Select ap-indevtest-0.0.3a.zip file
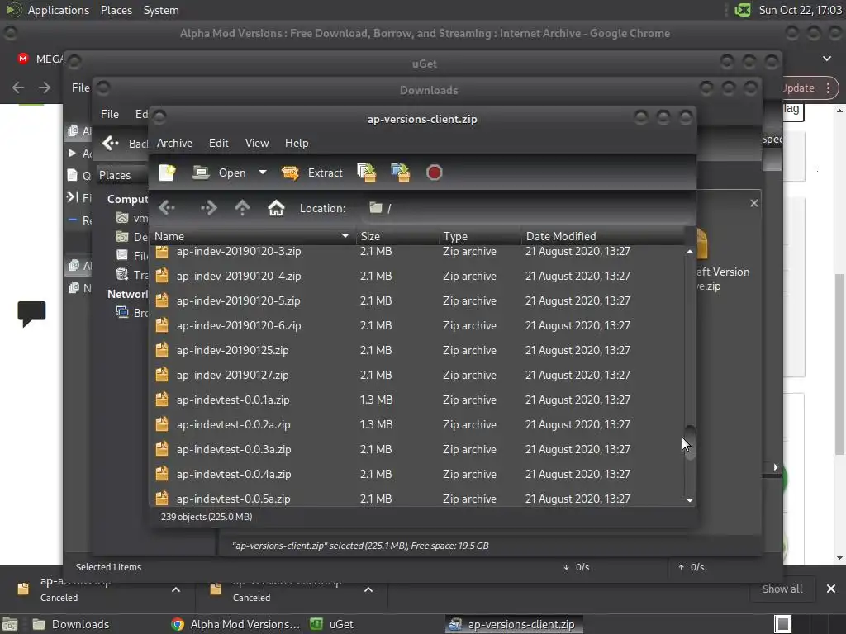The image size is (846, 634). point(417,449)
